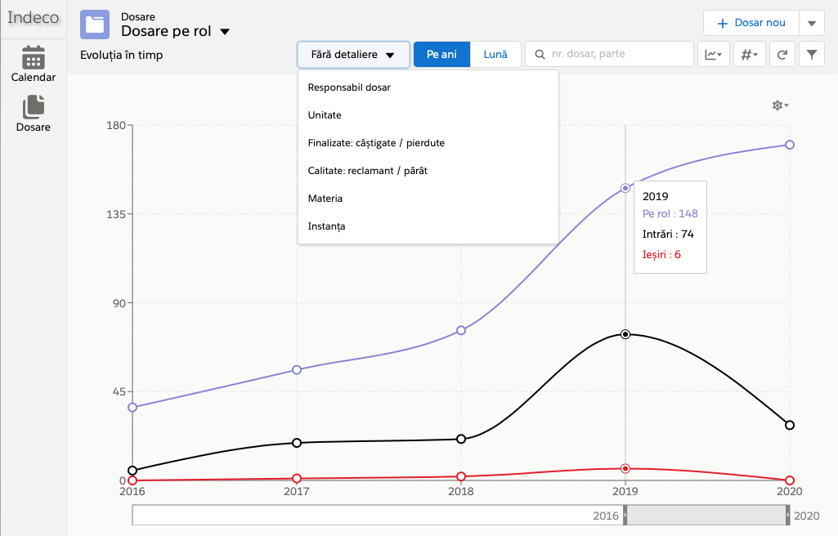
Task: Open the chart type menu icon
Action: 713,55
